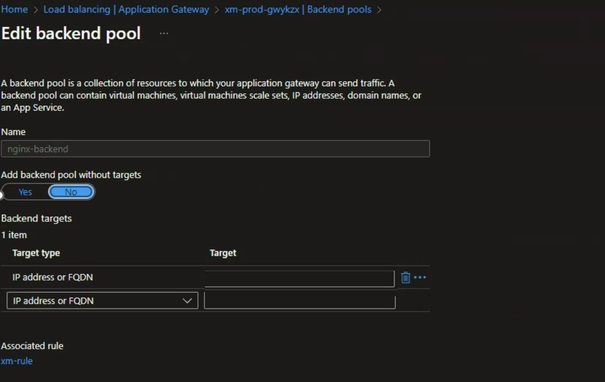Click the chevron after Load balancing breadcrumb

tap(217, 10)
